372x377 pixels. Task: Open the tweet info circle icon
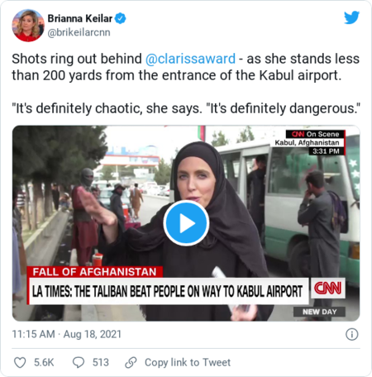(352, 334)
